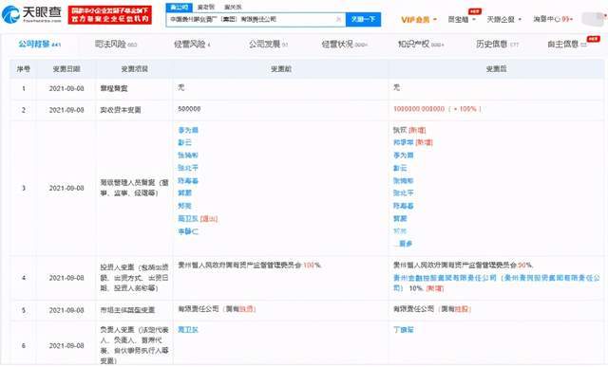Image resolution: width=608 pixels, height=367 pixels.
Task: Click the 变更日期 column header
Action: 66,69
